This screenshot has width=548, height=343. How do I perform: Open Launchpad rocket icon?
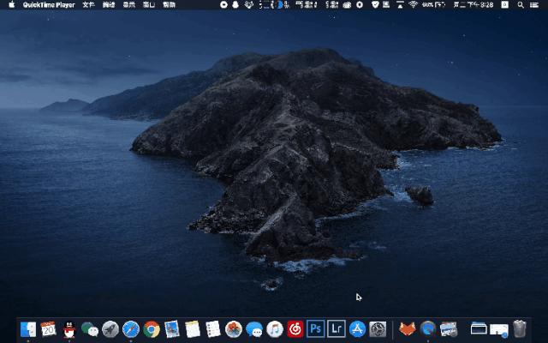click(110, 328)
